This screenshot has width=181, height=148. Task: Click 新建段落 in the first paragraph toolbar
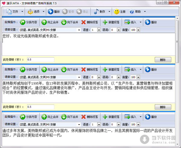111,22
